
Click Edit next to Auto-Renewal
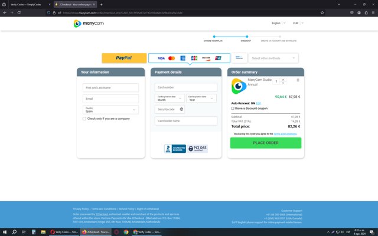point(259,103)
